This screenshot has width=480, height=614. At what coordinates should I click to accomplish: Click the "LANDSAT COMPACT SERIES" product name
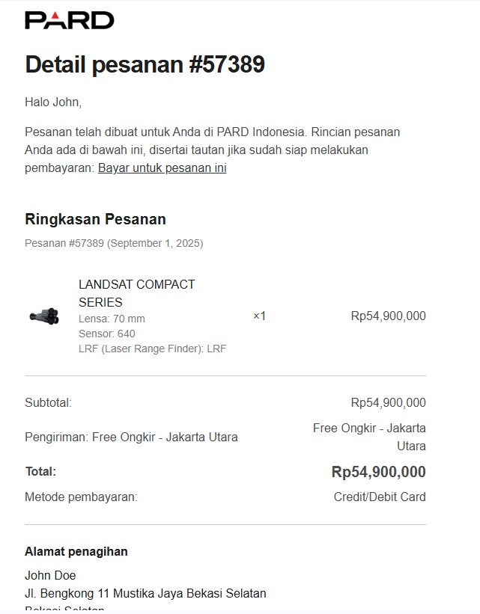136,293
